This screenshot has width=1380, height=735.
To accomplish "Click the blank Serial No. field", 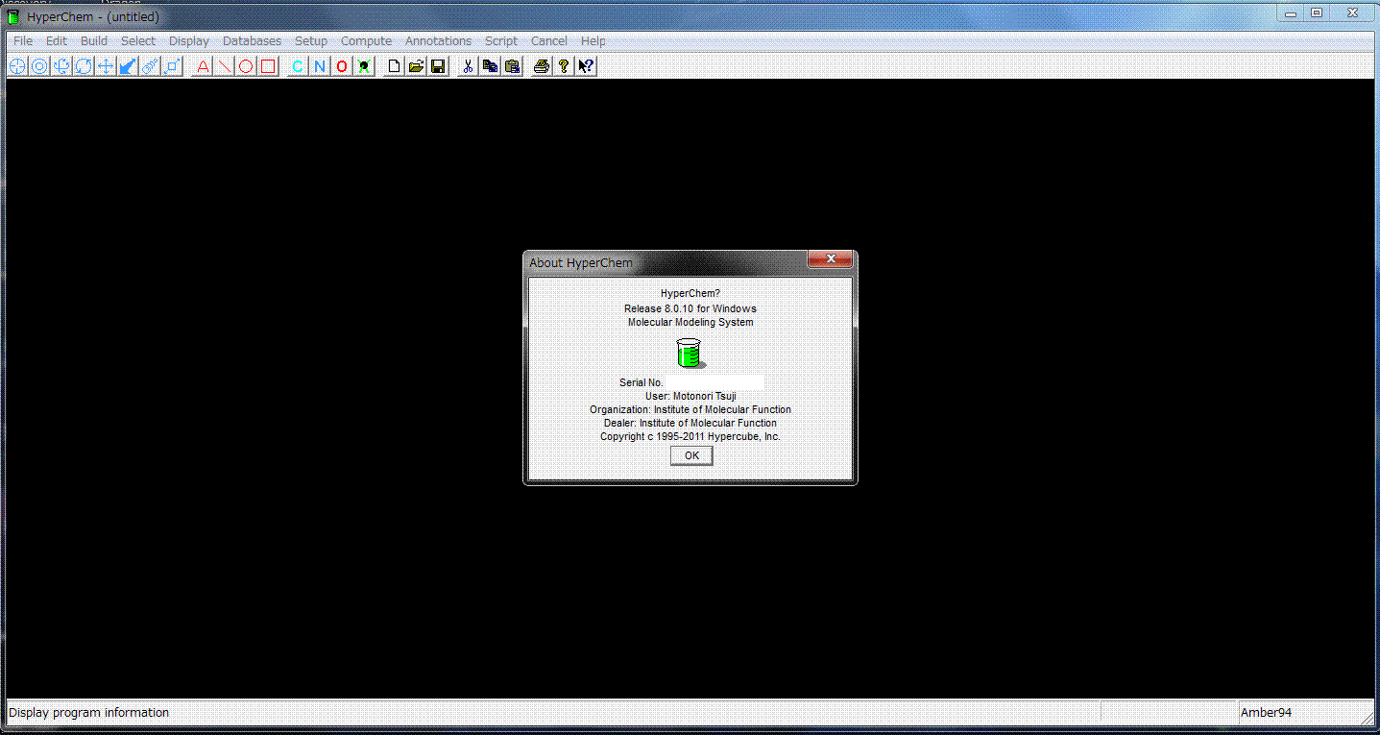I will point(714,382).
